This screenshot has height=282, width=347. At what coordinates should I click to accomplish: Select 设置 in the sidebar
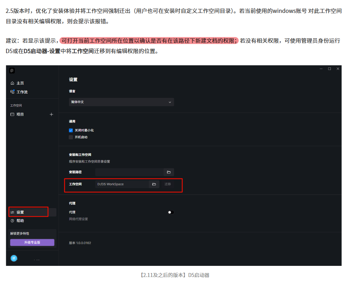20,212
